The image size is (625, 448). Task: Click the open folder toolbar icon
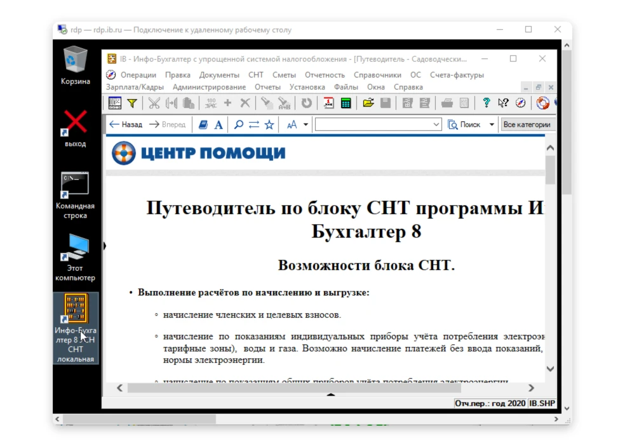pos(368,103)
